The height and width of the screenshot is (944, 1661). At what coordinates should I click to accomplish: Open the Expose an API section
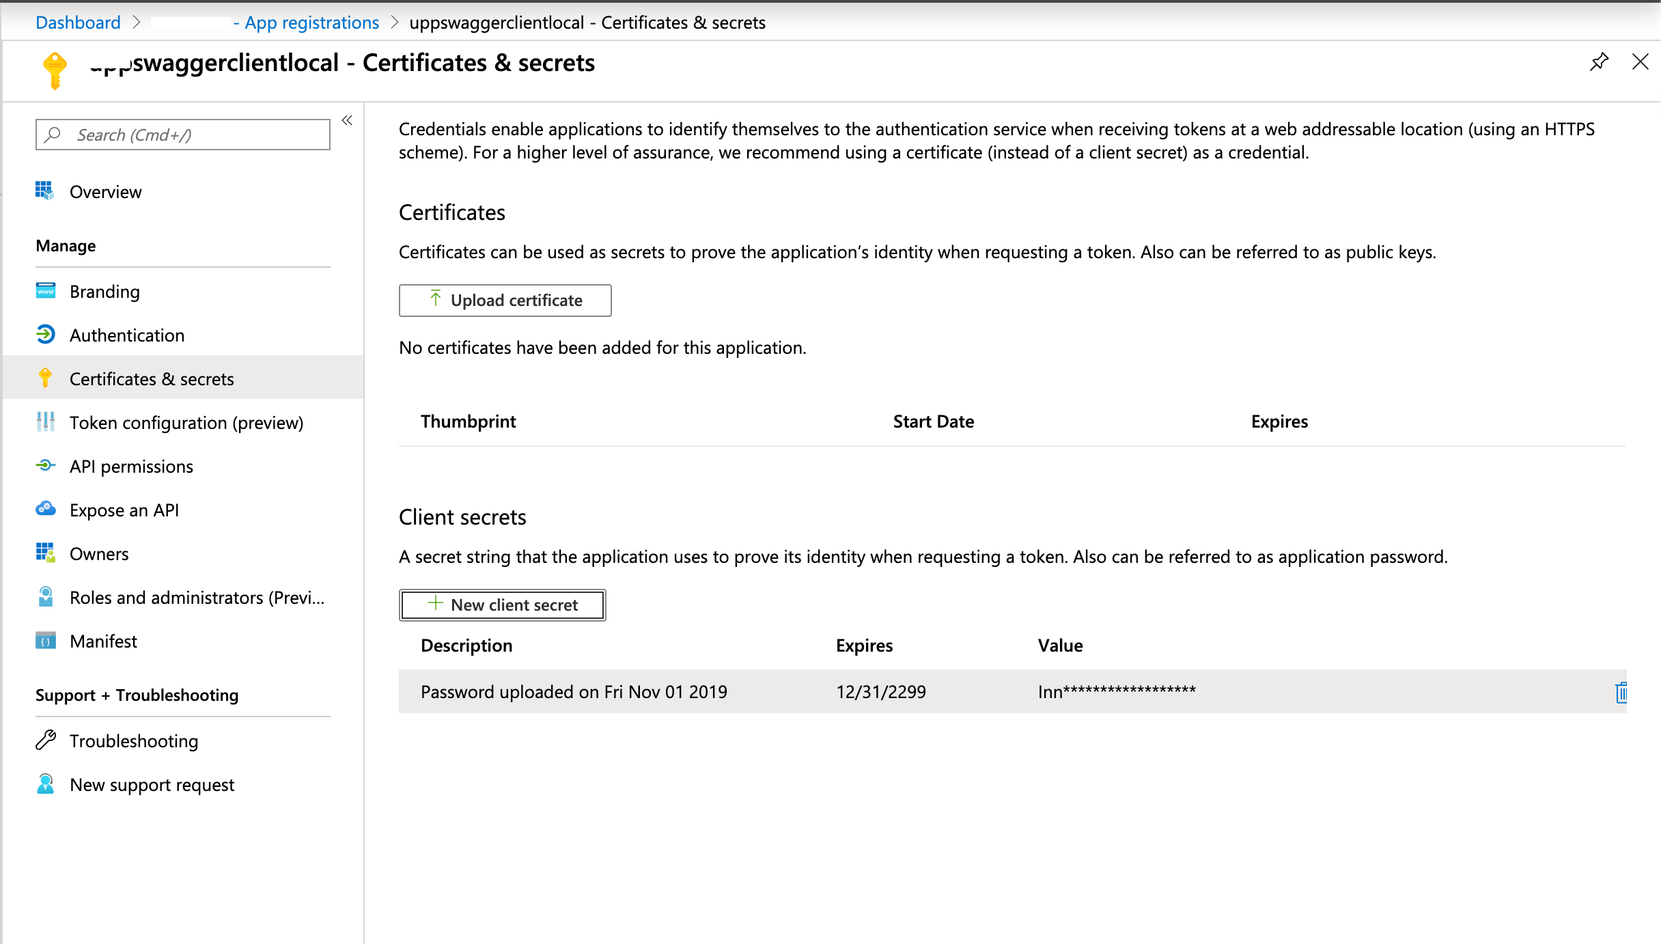click(124, 510)
